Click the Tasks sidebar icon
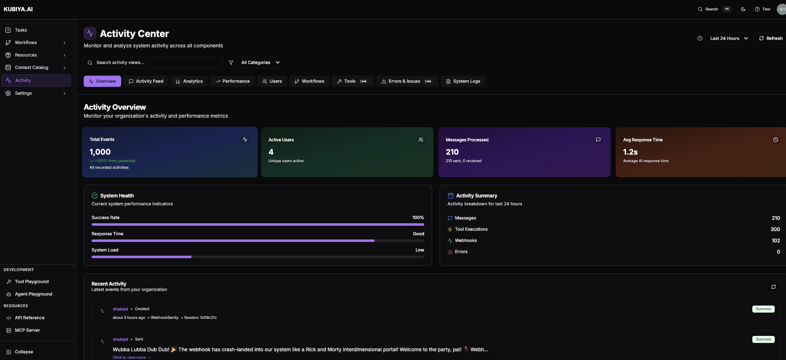The width and height of the screenshot is (786, 360). pos(8,30)
